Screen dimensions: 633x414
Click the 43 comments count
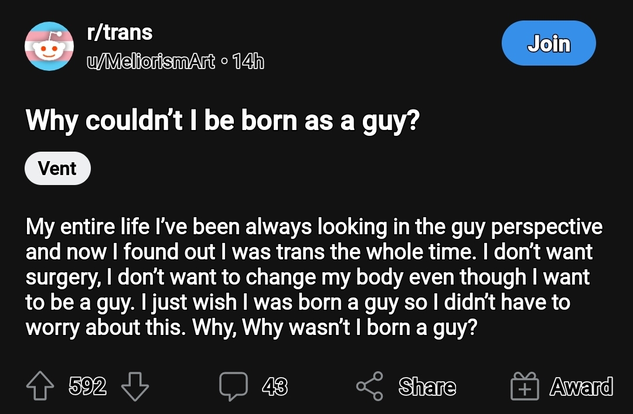coord(274,386)
